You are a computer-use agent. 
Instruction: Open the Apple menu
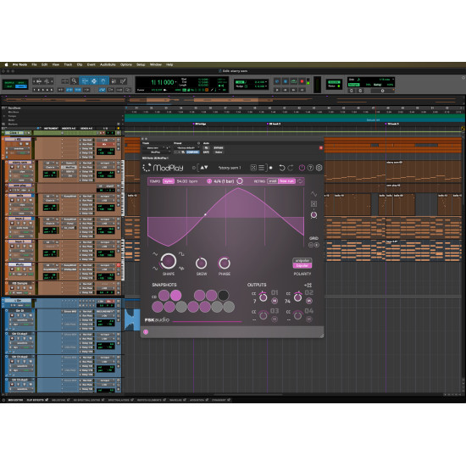6,64
